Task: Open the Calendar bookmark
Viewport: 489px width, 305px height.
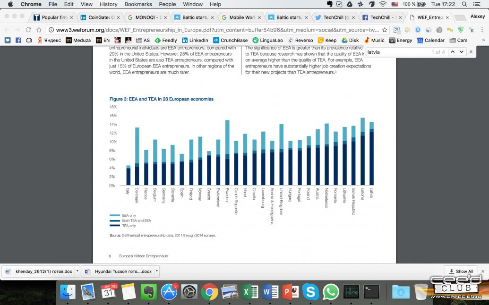Action: click(431, 40)
